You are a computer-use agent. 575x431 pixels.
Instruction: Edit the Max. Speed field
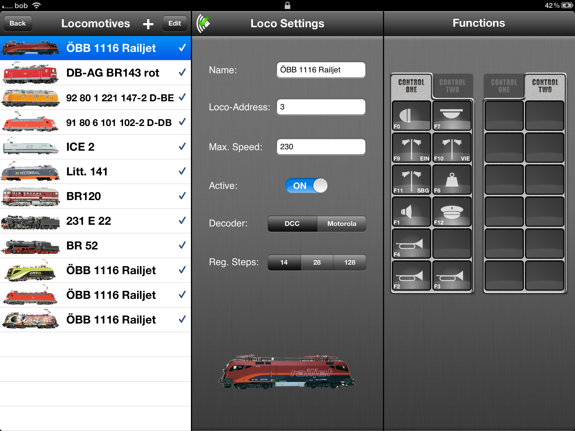[321, 146]
